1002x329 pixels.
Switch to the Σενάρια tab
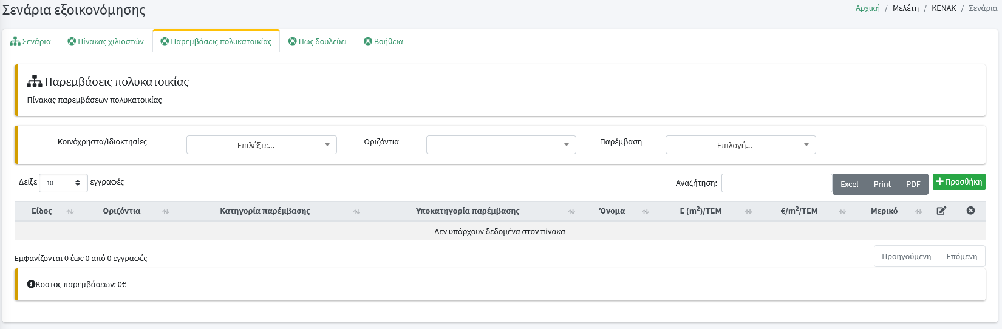(30, 41)
